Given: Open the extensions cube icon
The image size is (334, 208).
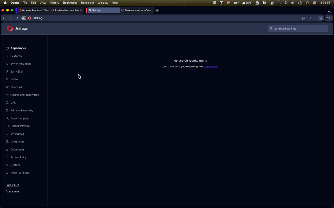Looking at the screenshot, I should [328, 18].
